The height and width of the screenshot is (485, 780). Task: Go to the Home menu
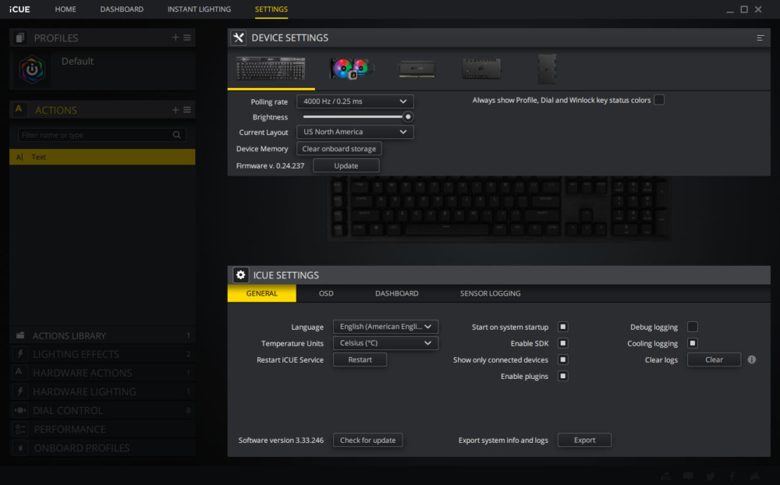66,9
